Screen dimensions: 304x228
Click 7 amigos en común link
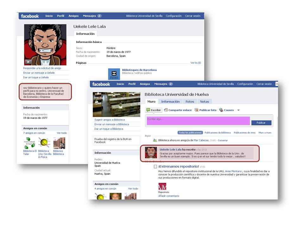pyautogui.click(x=34, y=133)
